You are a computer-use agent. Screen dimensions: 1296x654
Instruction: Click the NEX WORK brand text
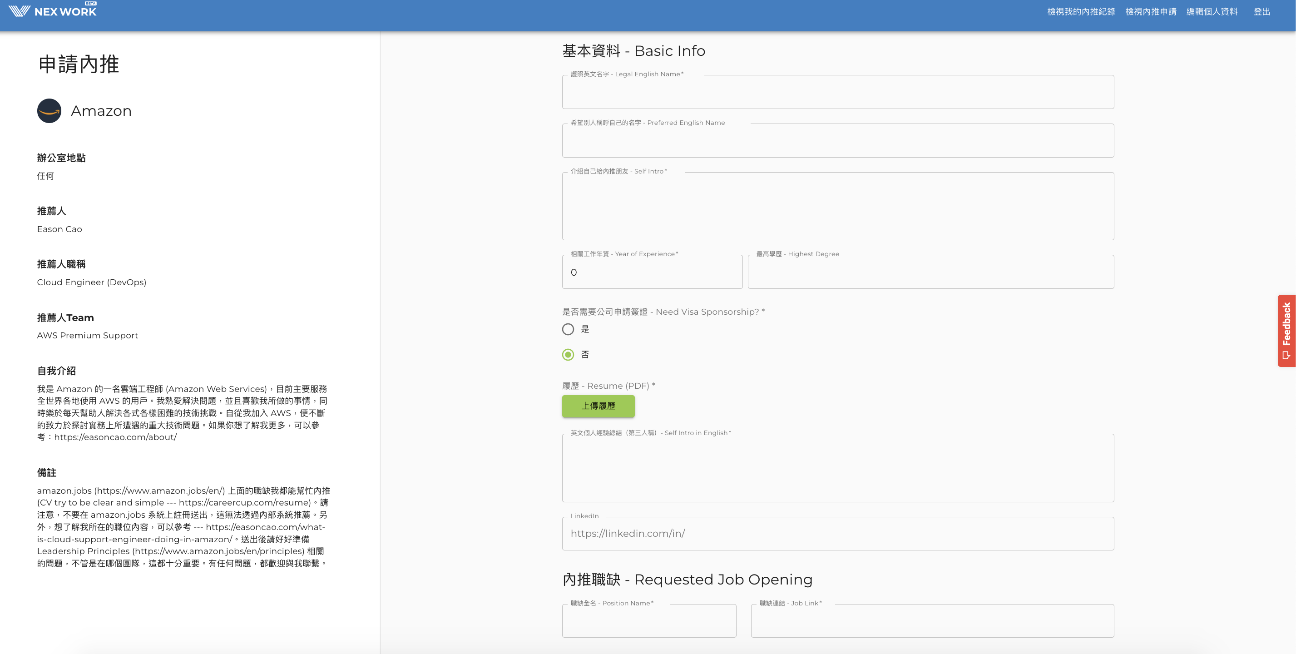pos(65,12)
